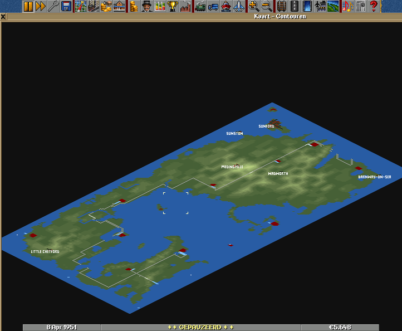Open the world map icon
Screen dimensions: 402x331
coord(81,6)
